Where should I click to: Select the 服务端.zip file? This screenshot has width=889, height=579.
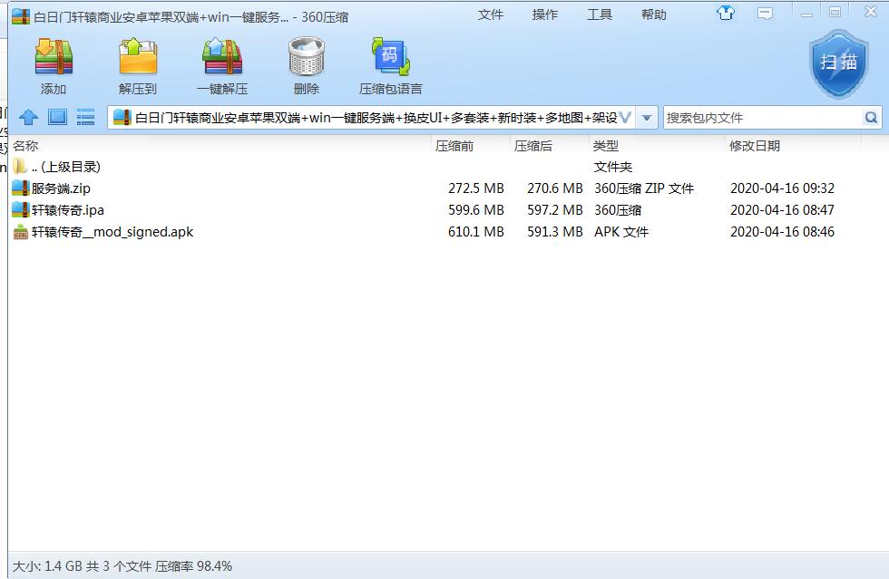[x=61, y=188]
